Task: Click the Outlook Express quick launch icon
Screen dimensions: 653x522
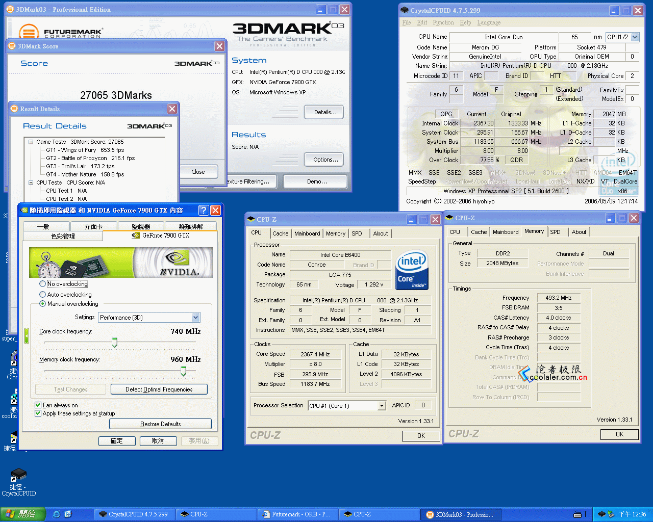Action: tap(68, 514)
